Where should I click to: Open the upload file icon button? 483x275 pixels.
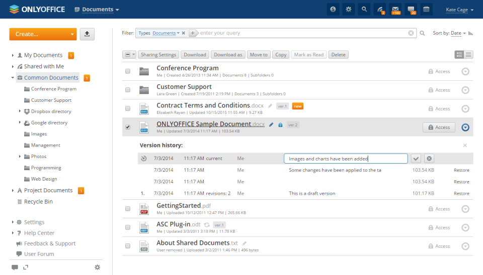point(87,34)
